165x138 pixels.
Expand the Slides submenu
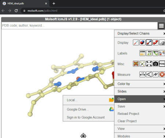point(140,91)
